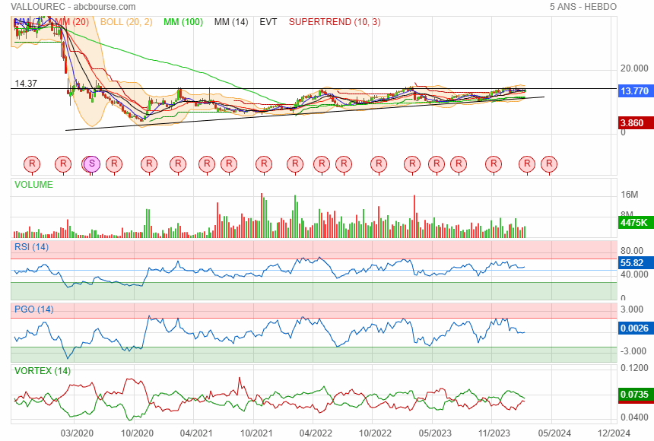Click the pink S event marker

point(91,163)
